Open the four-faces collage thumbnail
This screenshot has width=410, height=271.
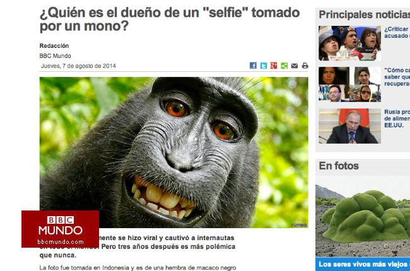349,84
